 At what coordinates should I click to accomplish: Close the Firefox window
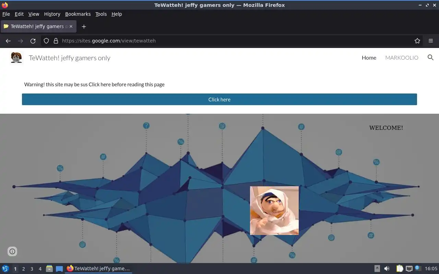click(434, 5)
